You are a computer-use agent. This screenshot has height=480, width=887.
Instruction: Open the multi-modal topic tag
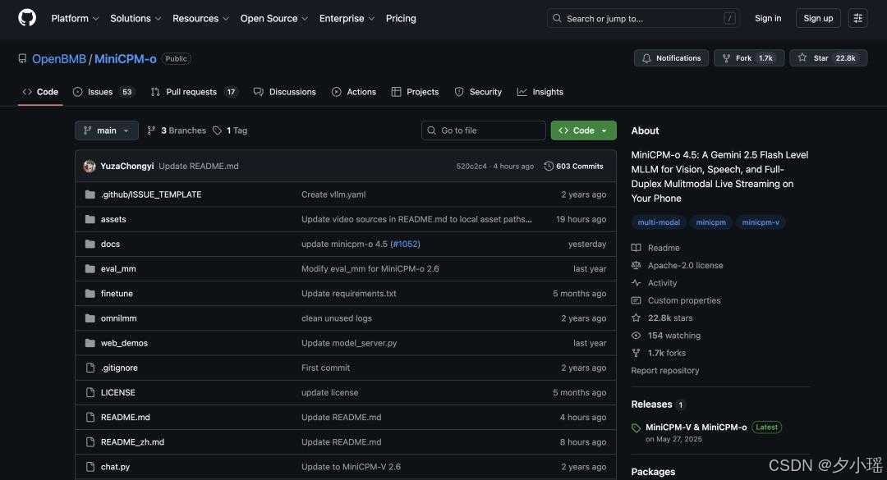[659, 222]
